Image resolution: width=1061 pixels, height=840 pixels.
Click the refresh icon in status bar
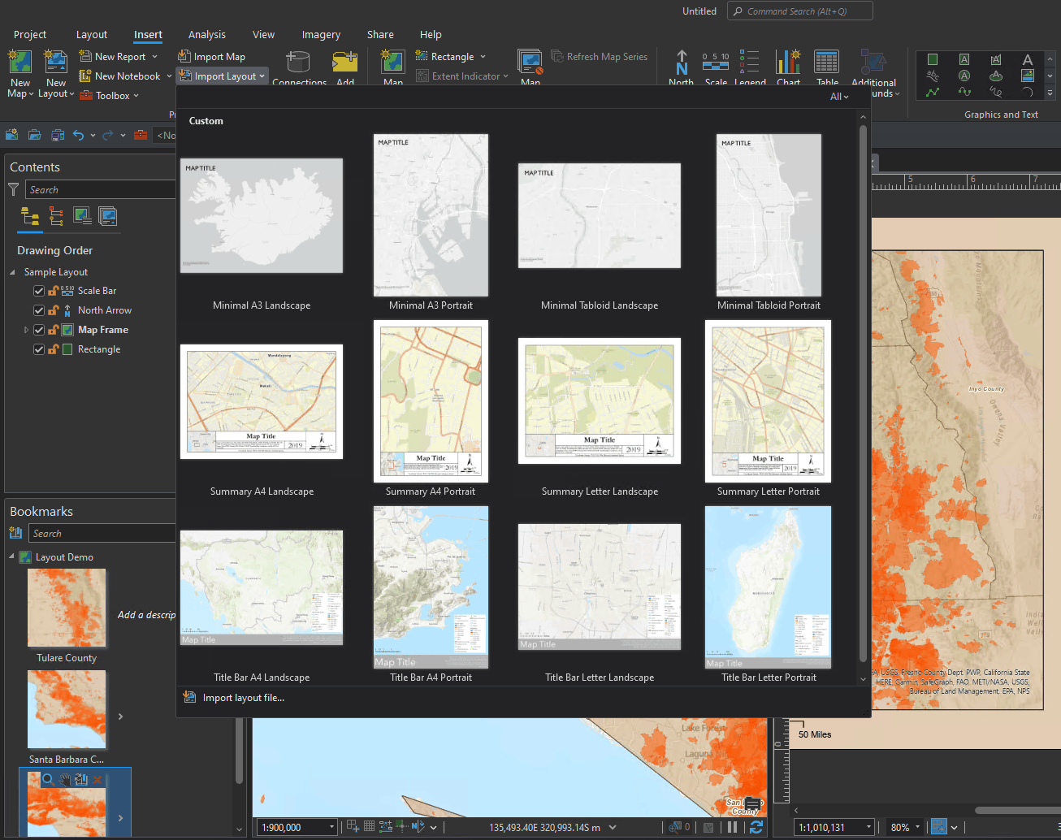(756, 827)
